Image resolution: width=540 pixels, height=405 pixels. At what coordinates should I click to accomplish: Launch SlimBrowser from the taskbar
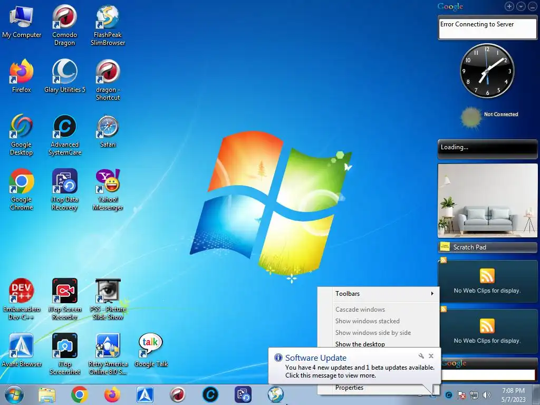(276, 394)
